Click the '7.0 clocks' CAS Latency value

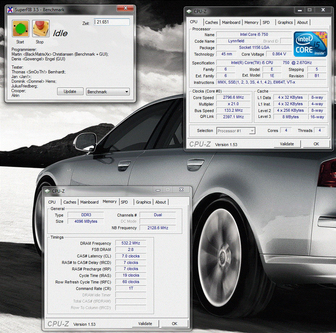tap(131, 256)
